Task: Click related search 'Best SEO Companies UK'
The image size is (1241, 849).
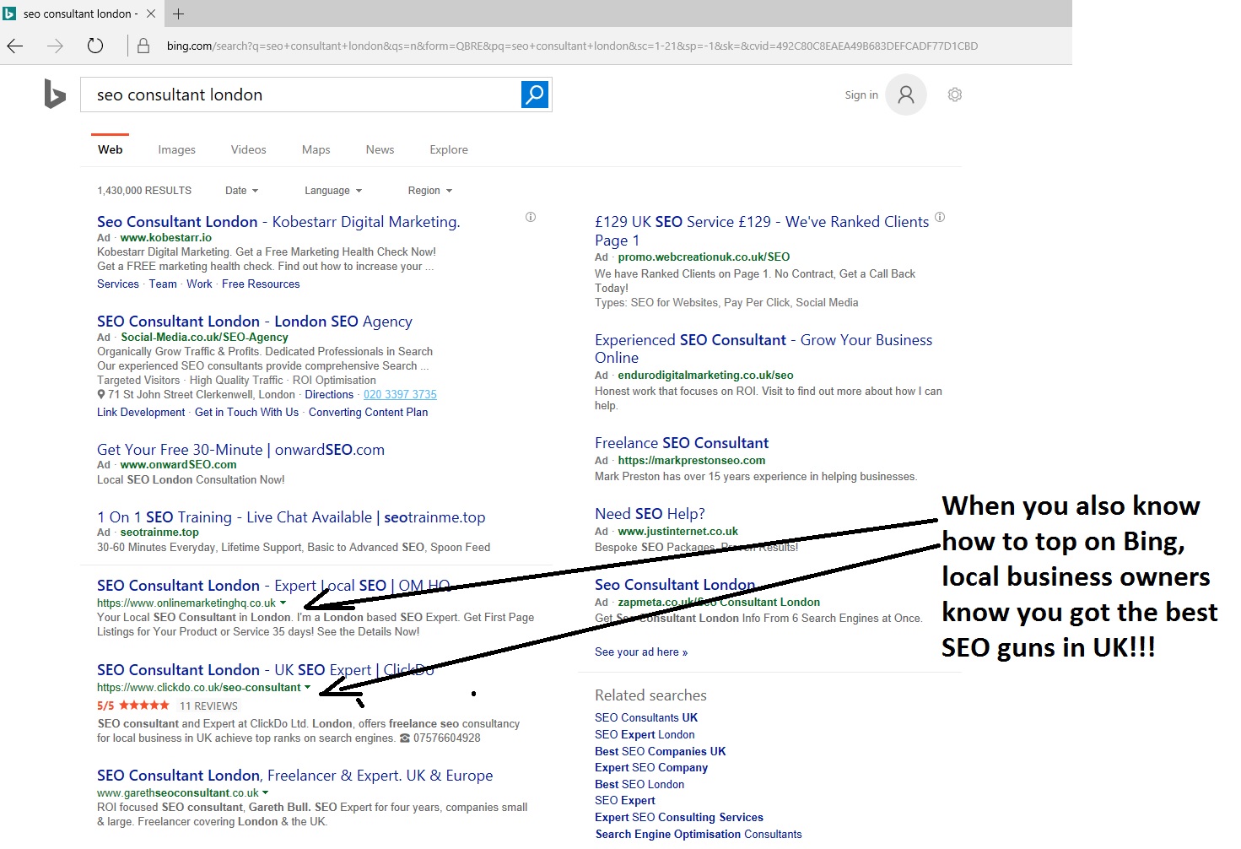Action: click(660, 752)
